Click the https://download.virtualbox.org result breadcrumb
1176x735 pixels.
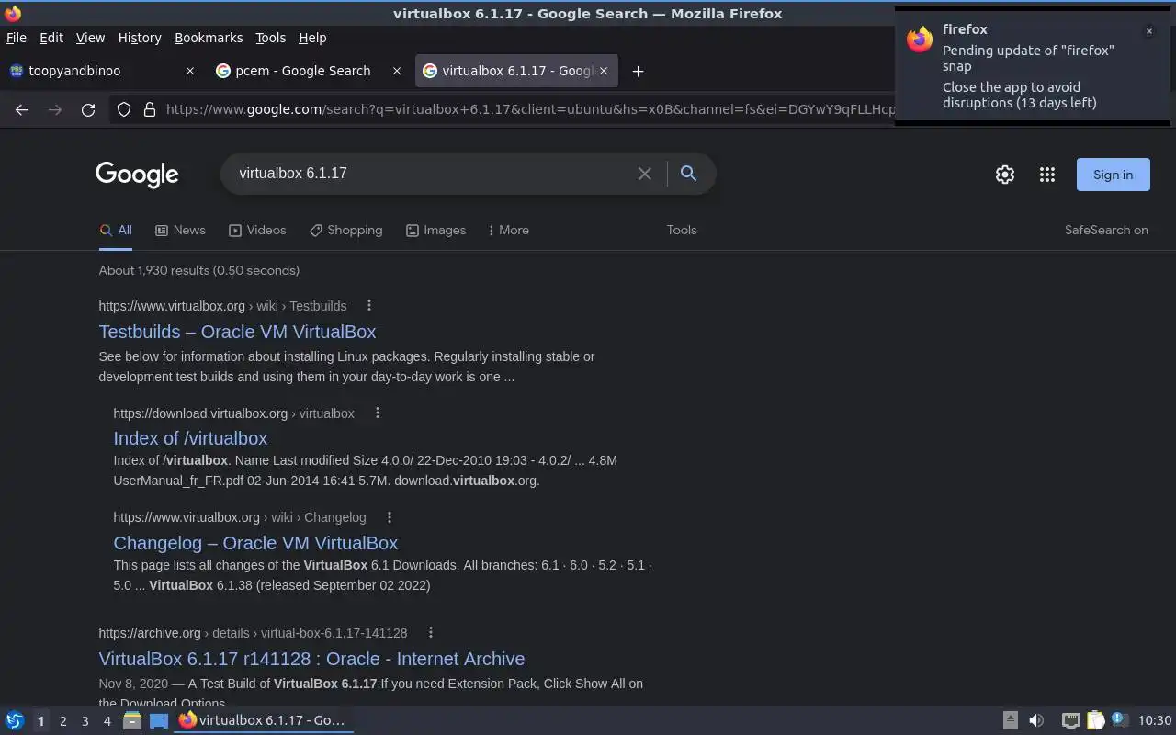coord(233,413)
